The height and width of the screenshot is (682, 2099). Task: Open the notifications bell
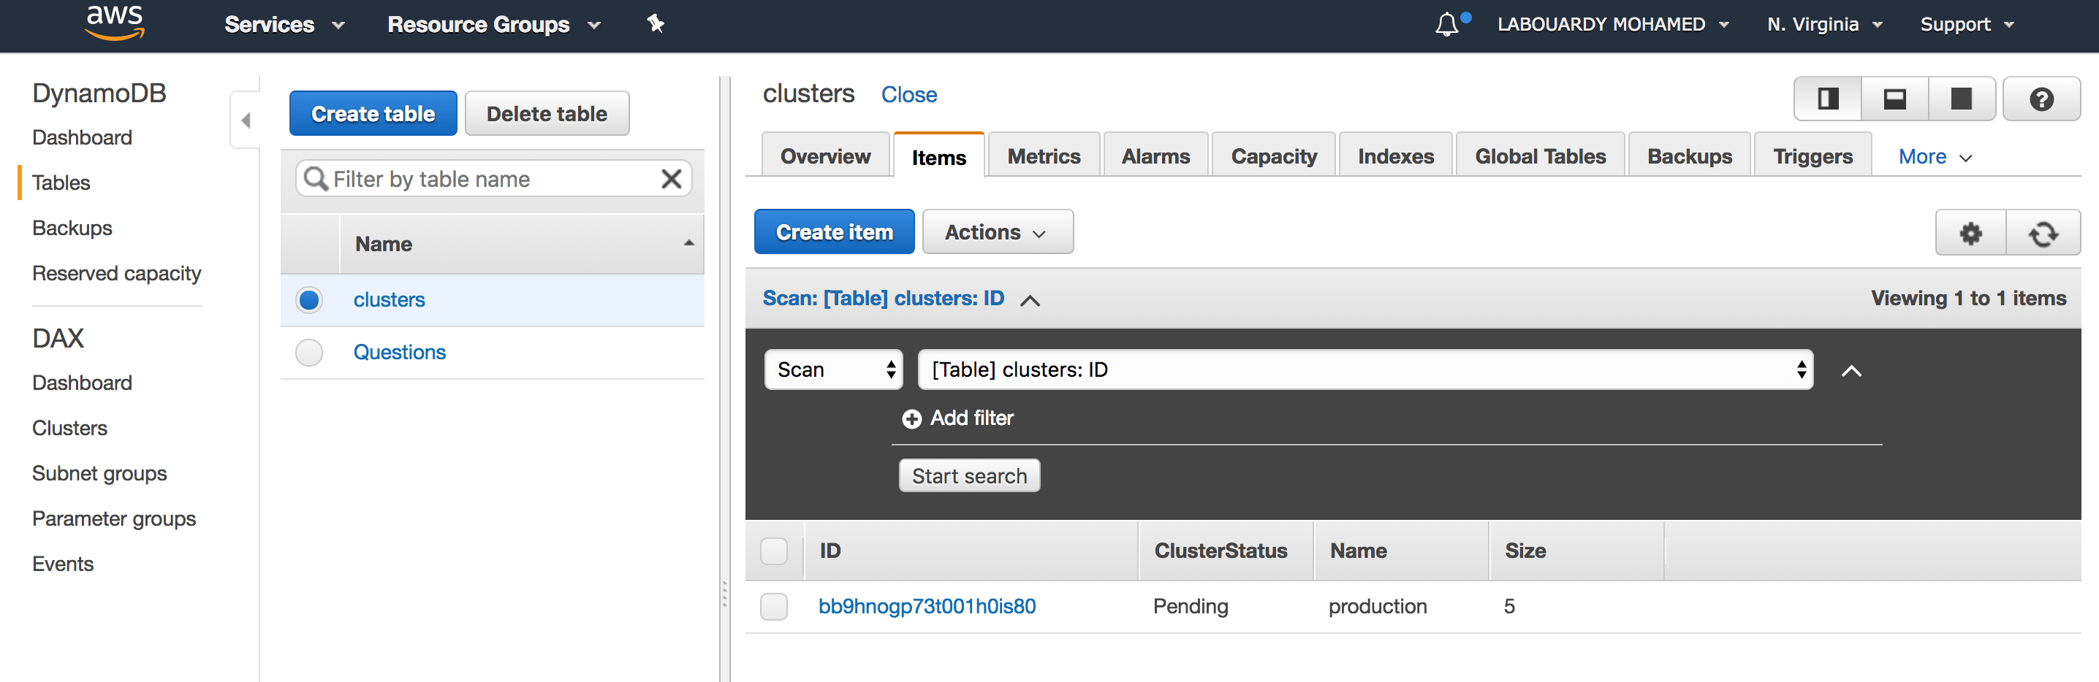coord(1447,24)
